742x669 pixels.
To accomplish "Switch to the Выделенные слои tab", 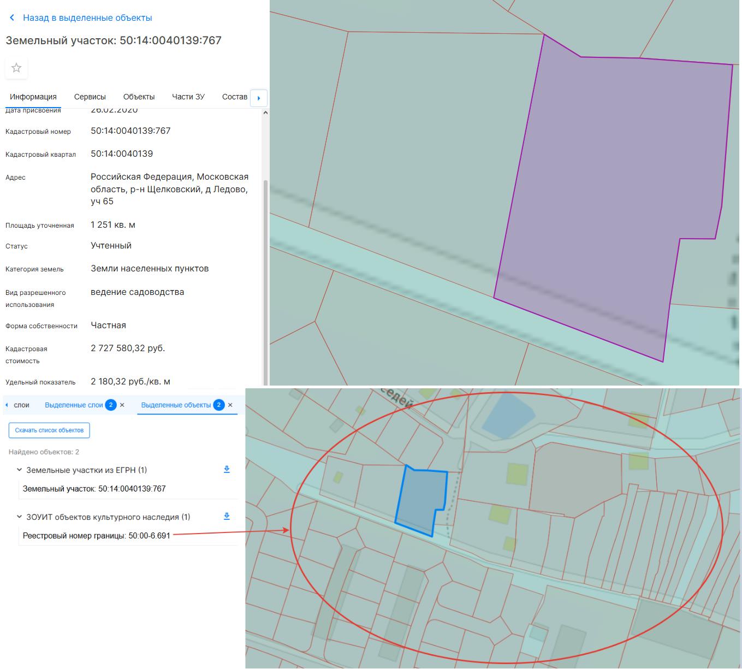I will point(74,405).
